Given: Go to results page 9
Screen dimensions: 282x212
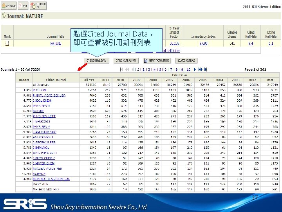Looking at the screenshot, I should tap(182, 69).
